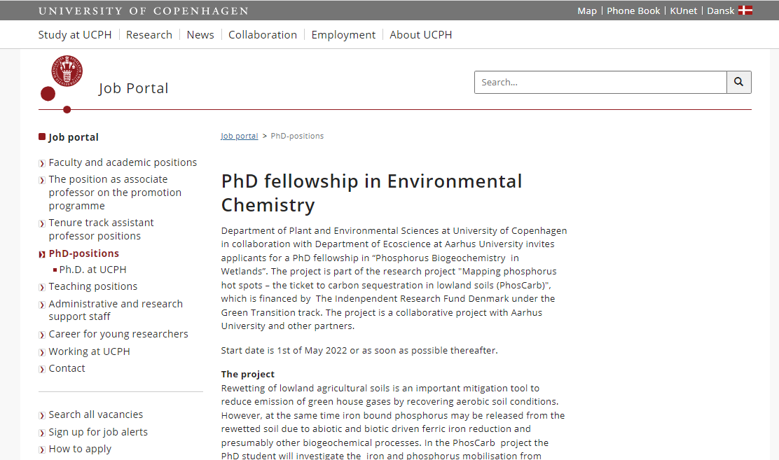This screenshot has width=779, height=460.
Task: Click arrow icon beside Tenure track assistant professor
Action: (42, 223)
